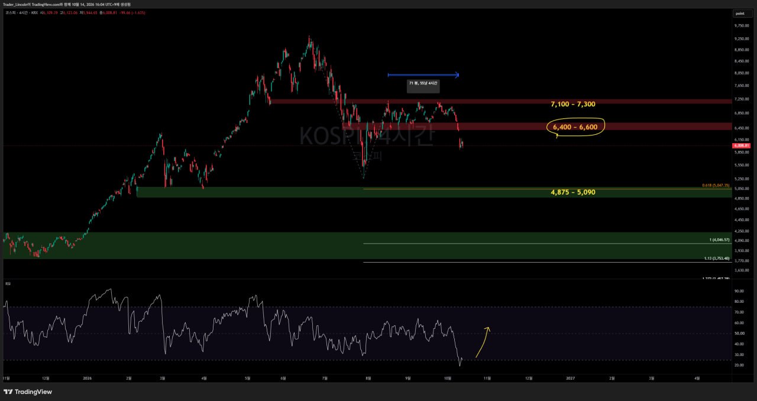Click the TradingView logo in the footer
Viewport: 757px width, 401px height.
coord(28,392)
